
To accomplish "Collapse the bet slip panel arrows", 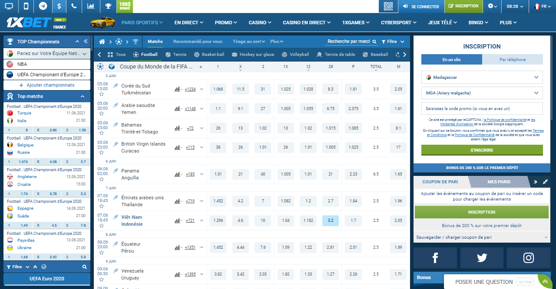I will [x=546, y=182].
